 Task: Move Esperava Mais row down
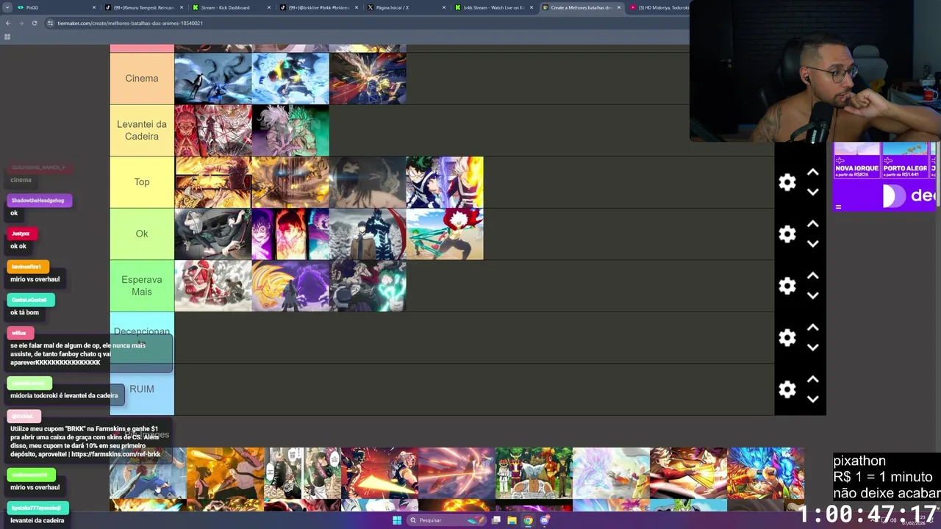tap(812, 295)
